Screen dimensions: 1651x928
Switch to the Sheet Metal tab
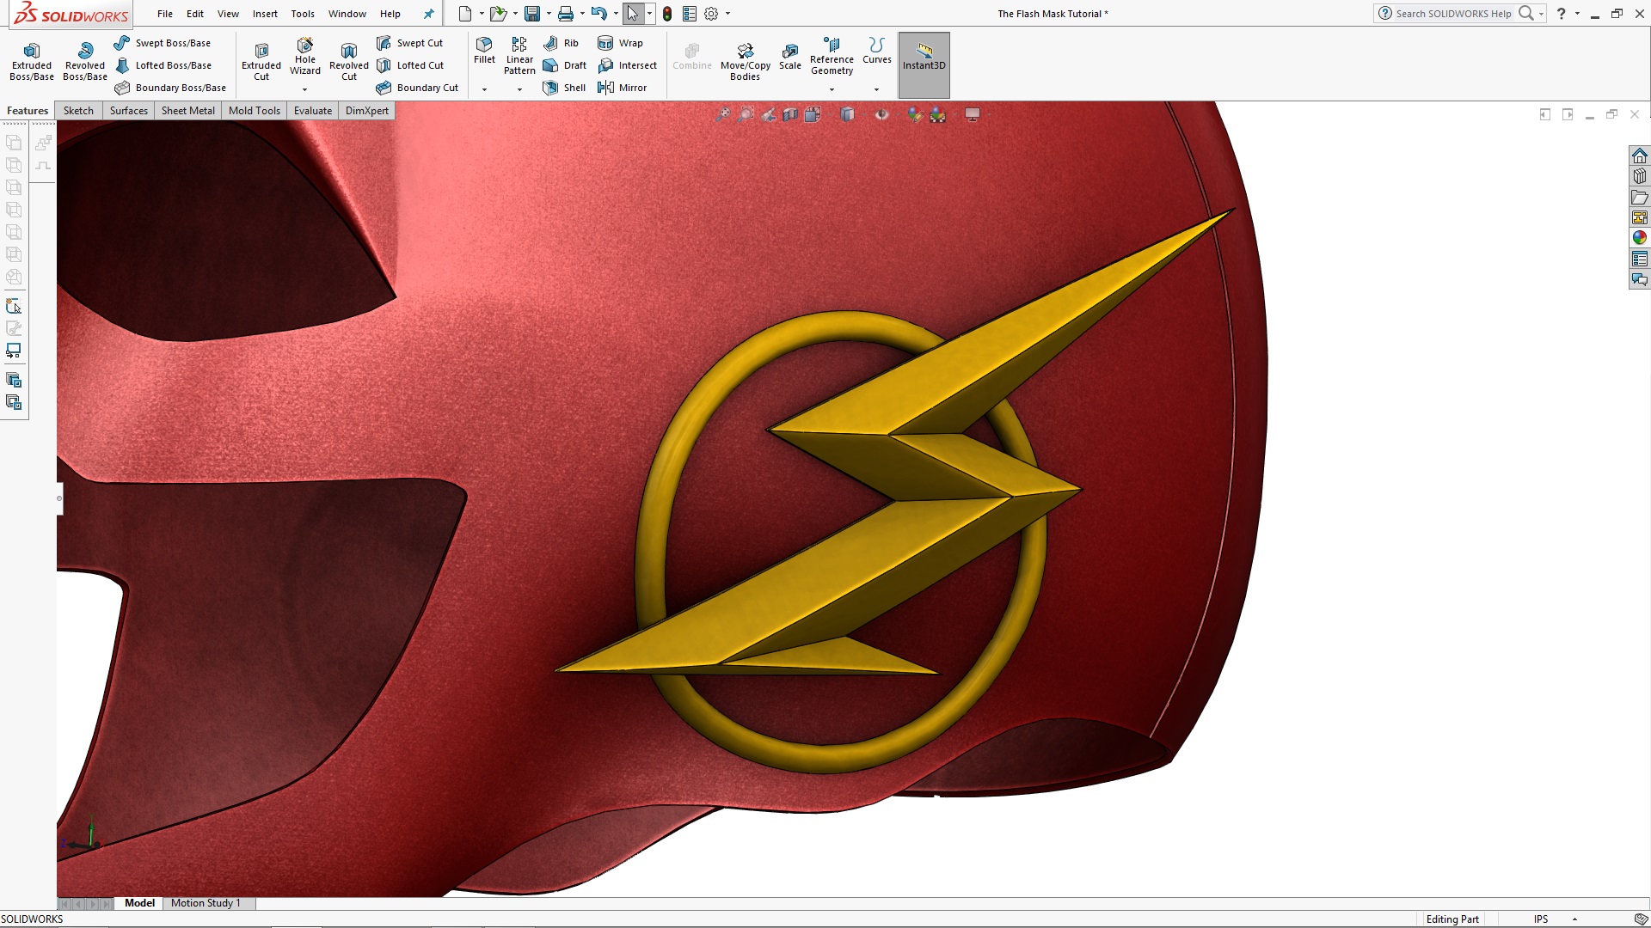187,110
